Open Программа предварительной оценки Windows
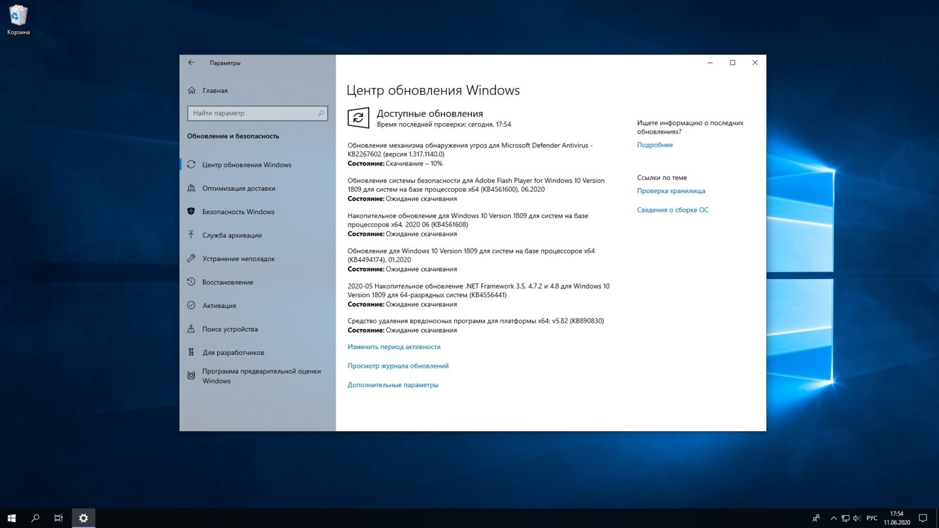 (x=258, y=376)
